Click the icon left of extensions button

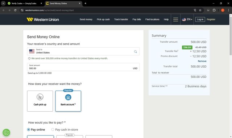click(208, 10)
